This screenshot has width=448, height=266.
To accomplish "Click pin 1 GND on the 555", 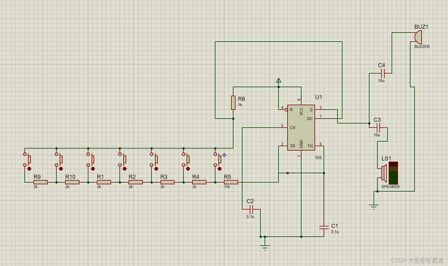I will tap(301, 155).
